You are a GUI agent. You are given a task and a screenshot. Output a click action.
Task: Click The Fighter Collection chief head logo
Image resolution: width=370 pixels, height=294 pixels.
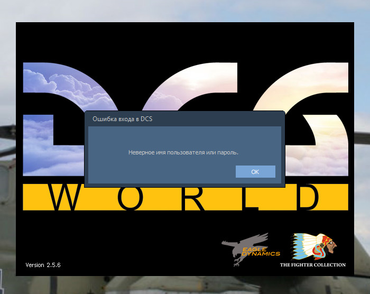click(x=314, y=246)
